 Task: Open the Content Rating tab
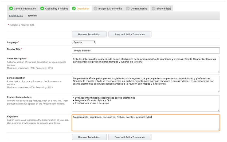(137, 9)
